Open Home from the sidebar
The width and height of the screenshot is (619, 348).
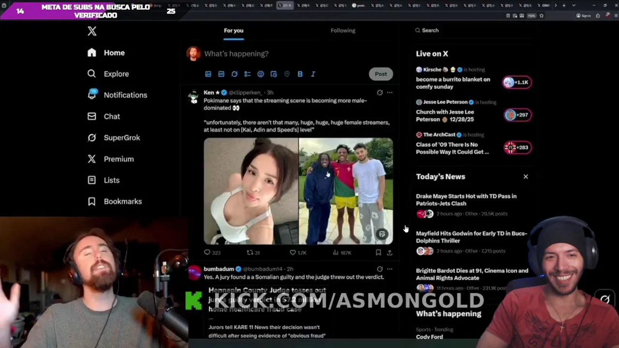click(x=106, y=53)
